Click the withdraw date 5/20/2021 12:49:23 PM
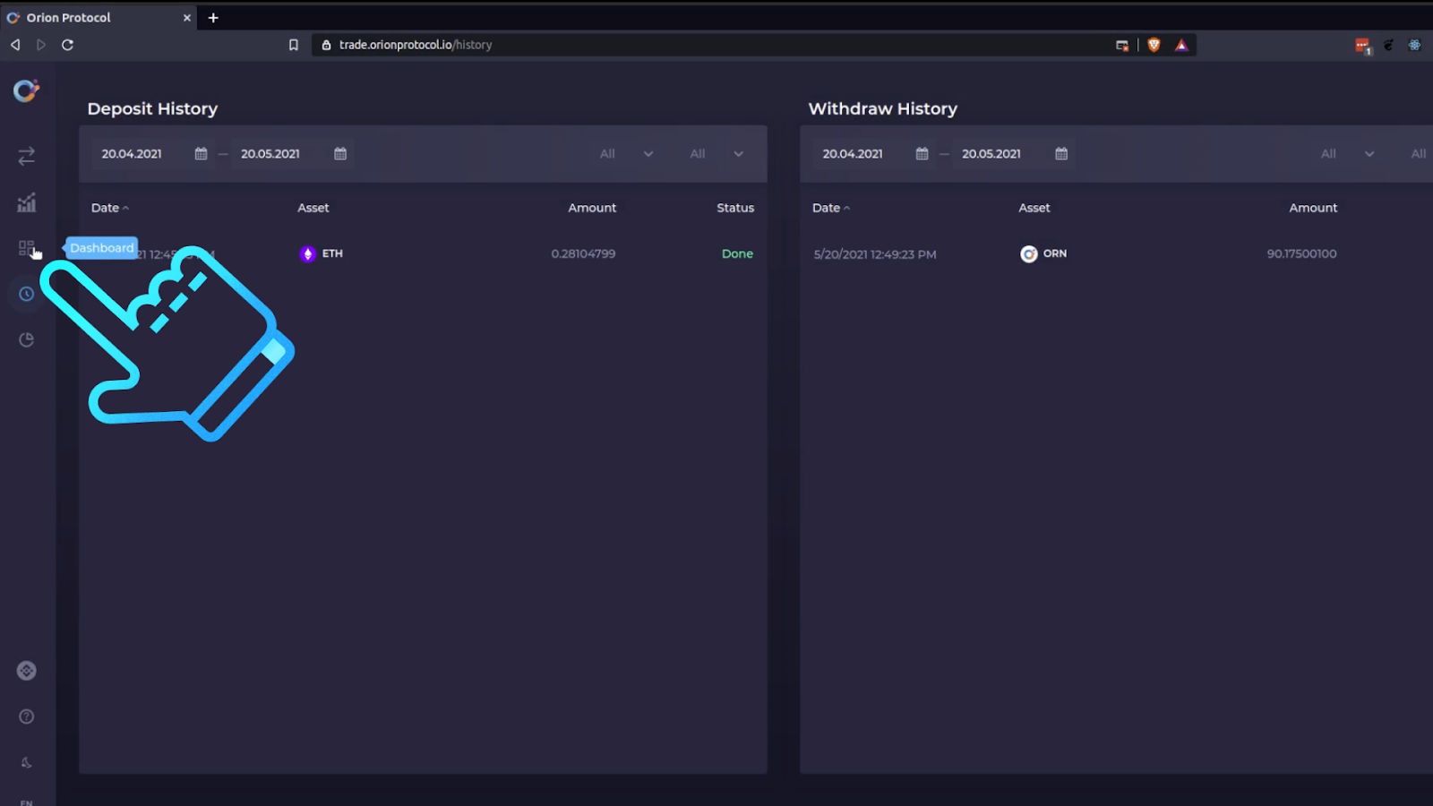Screen dimensions: 1433x806 pyautogui.click(x=875, y=254)
